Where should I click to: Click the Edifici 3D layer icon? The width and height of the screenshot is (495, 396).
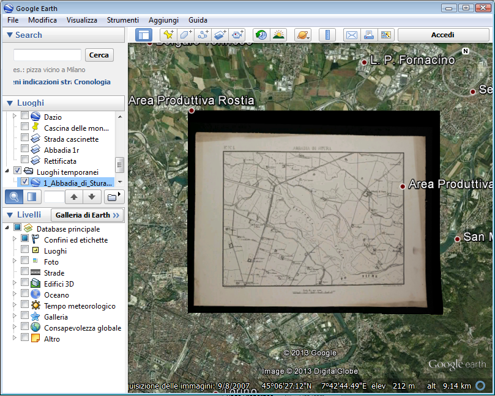point(35,283)
